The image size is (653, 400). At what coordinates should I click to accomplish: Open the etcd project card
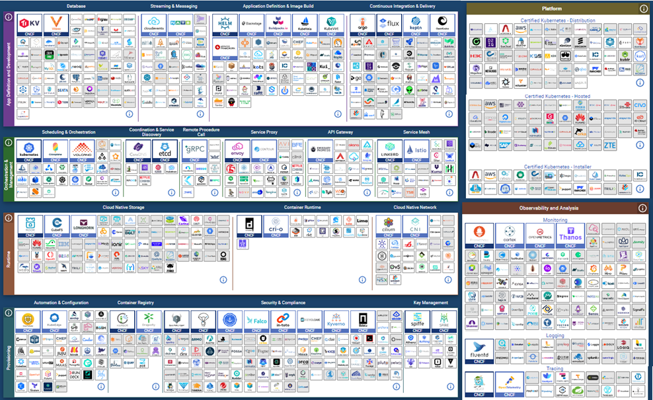[x=165, y=151]
